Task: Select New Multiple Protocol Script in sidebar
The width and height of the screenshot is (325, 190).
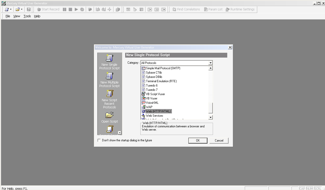Action: point(109,80)
